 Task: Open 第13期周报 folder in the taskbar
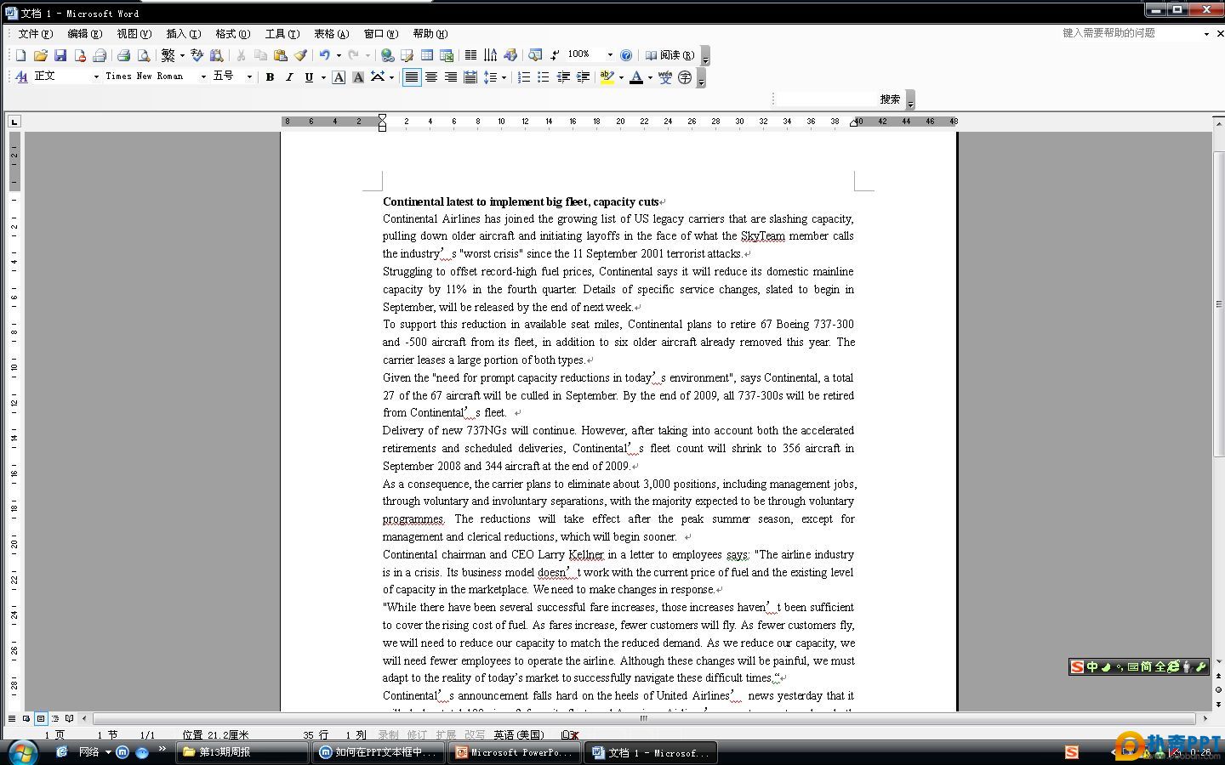point(242,752)
